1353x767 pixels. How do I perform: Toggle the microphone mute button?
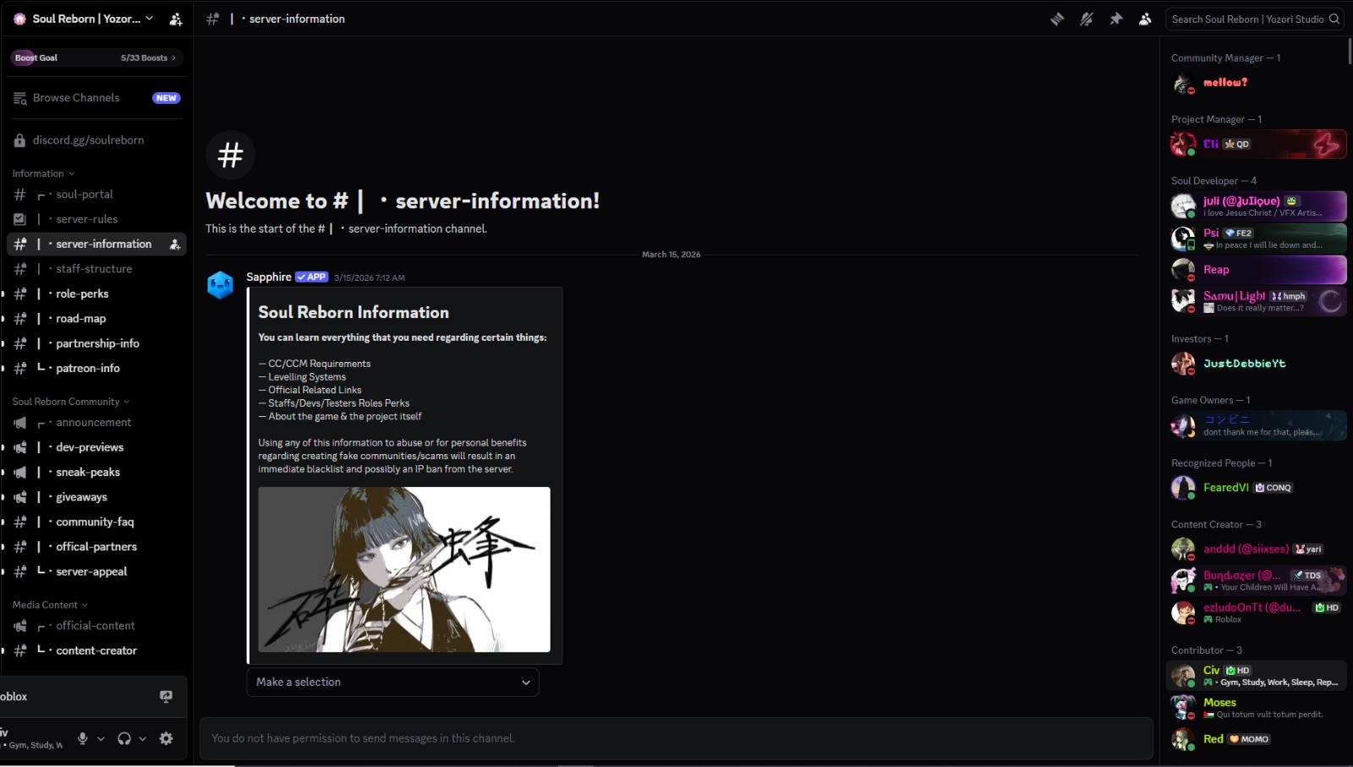pyautogui.click(x=83, y=738)
